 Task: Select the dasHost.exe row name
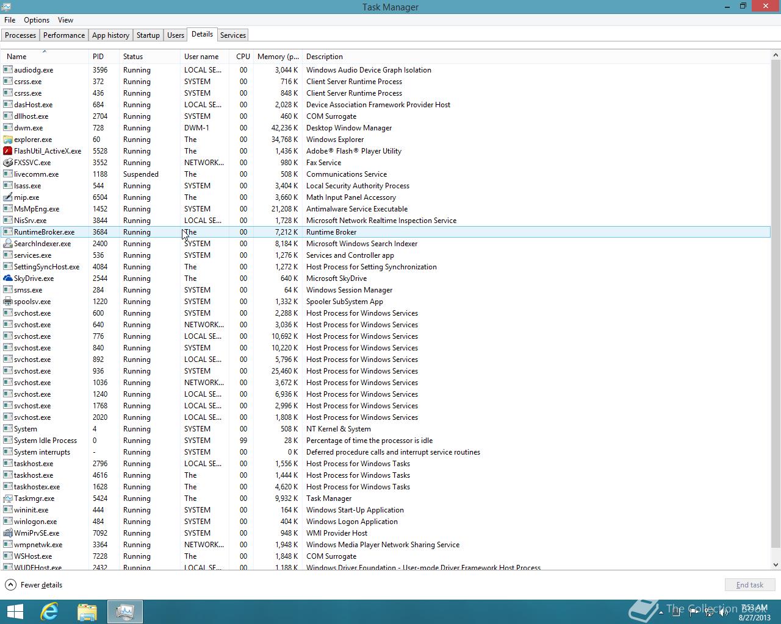(33, 105)
